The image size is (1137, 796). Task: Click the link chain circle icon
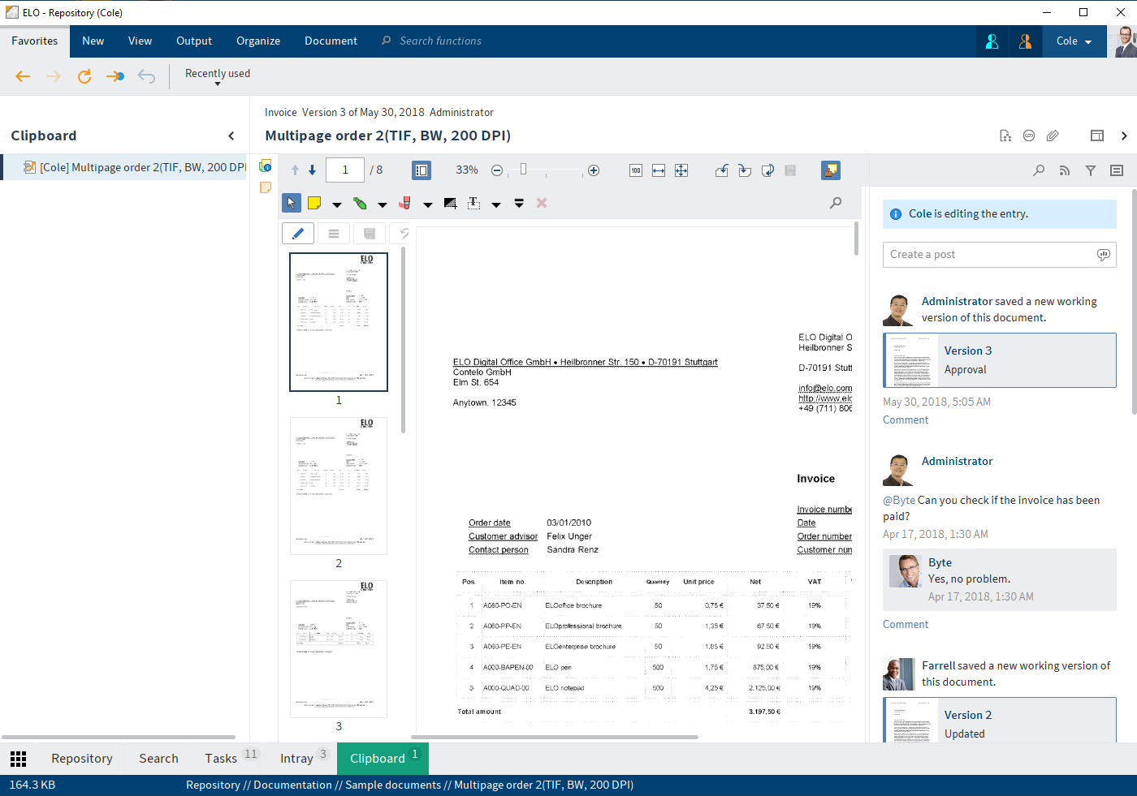(1029, 136)
